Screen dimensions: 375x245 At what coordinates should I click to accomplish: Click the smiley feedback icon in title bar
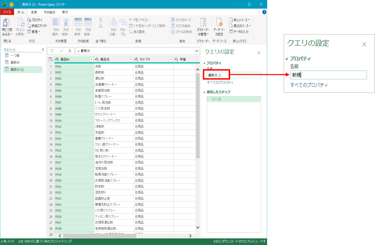click(x=11, y=4)
